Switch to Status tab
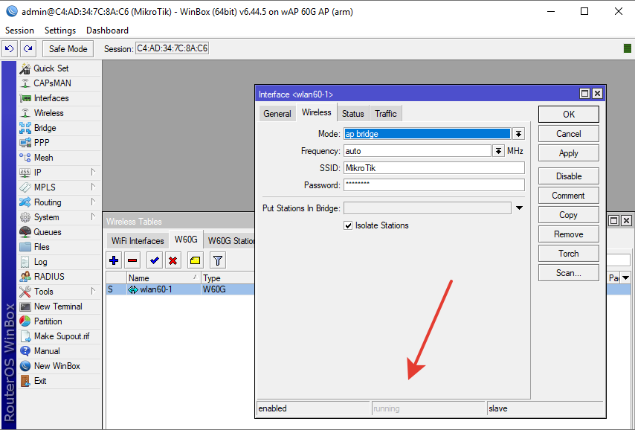Viewport: 635px width, 430px height. [x=352, y=114]
